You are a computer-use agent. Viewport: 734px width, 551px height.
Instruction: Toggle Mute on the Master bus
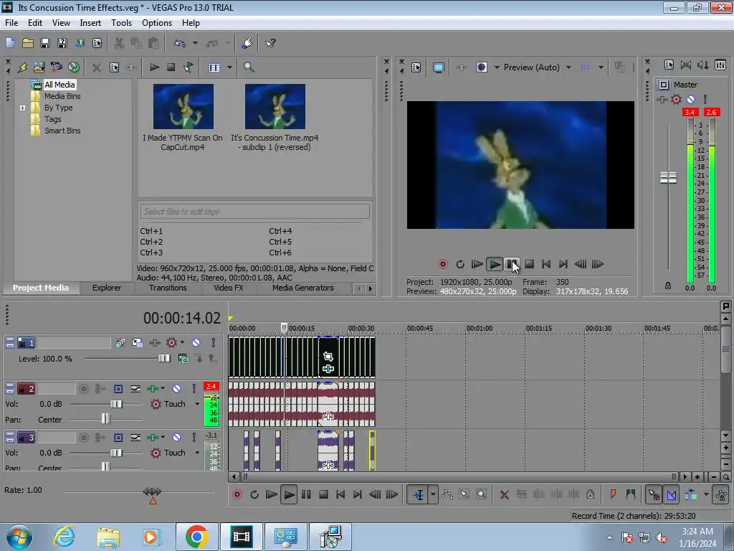pos(690,99)
